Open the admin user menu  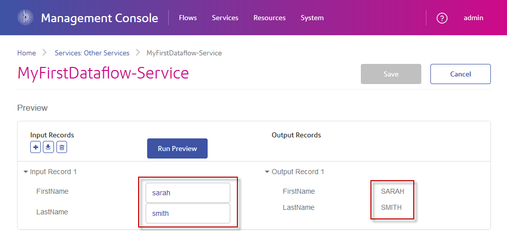point(473,18)
